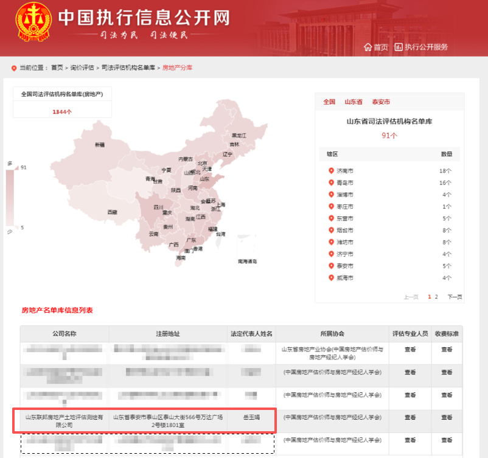The height and width of the screenshot is (458, 488).
Task: Click 查看 under 评估专业人员 in first row
Action: click(x=410, y=349)
